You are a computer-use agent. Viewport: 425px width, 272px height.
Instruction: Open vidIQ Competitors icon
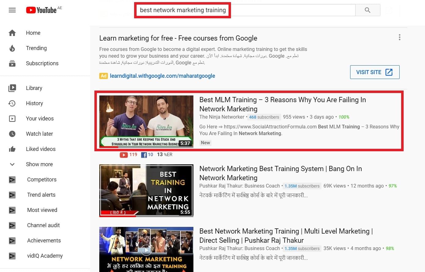point(12,180)
